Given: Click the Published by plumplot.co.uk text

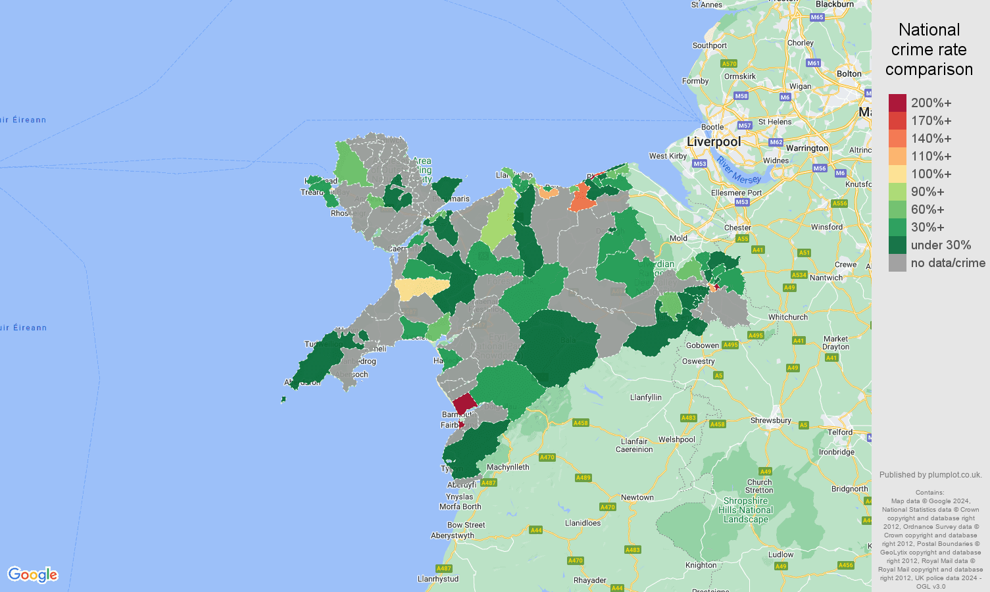Looking at the screenshot, I should pos(931,474).
